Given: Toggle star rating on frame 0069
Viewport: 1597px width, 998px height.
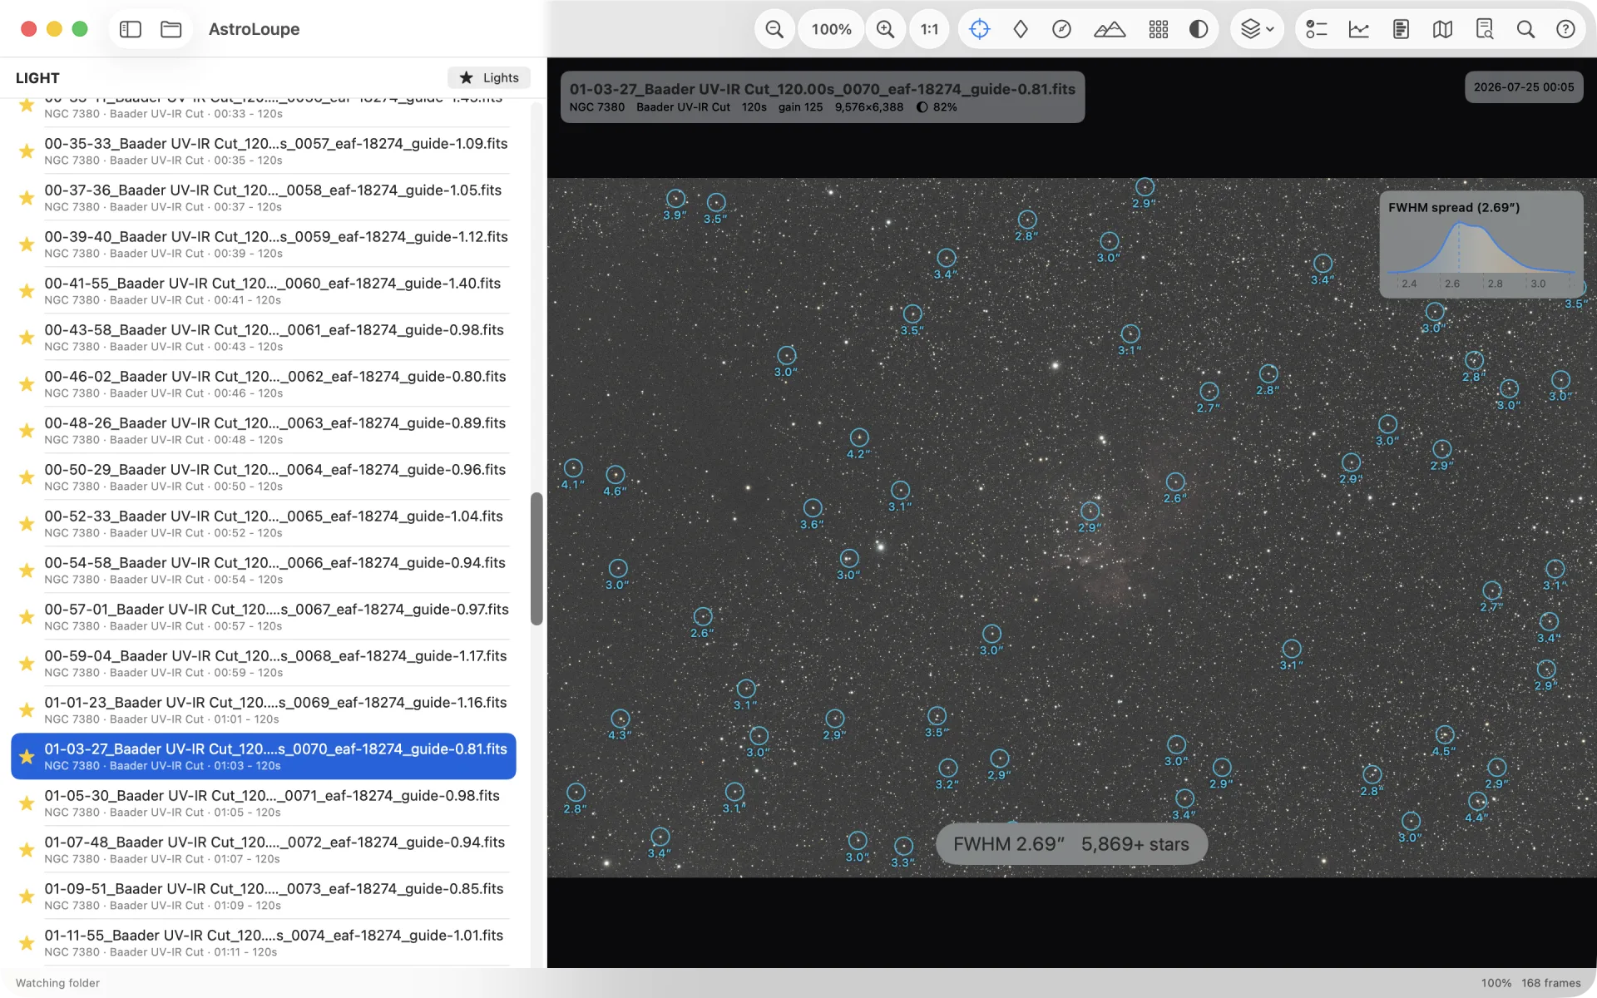Looking at the screenshot, I should [x=27, y=710].
